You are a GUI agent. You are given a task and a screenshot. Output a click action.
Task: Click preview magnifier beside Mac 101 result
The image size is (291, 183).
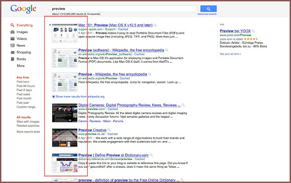[156, 25]
